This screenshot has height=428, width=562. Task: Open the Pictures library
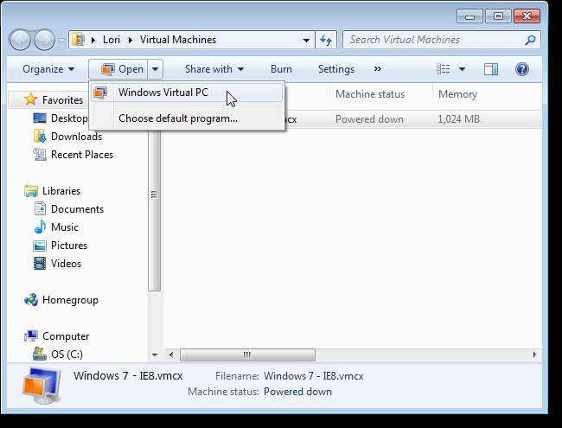(69, 246)
